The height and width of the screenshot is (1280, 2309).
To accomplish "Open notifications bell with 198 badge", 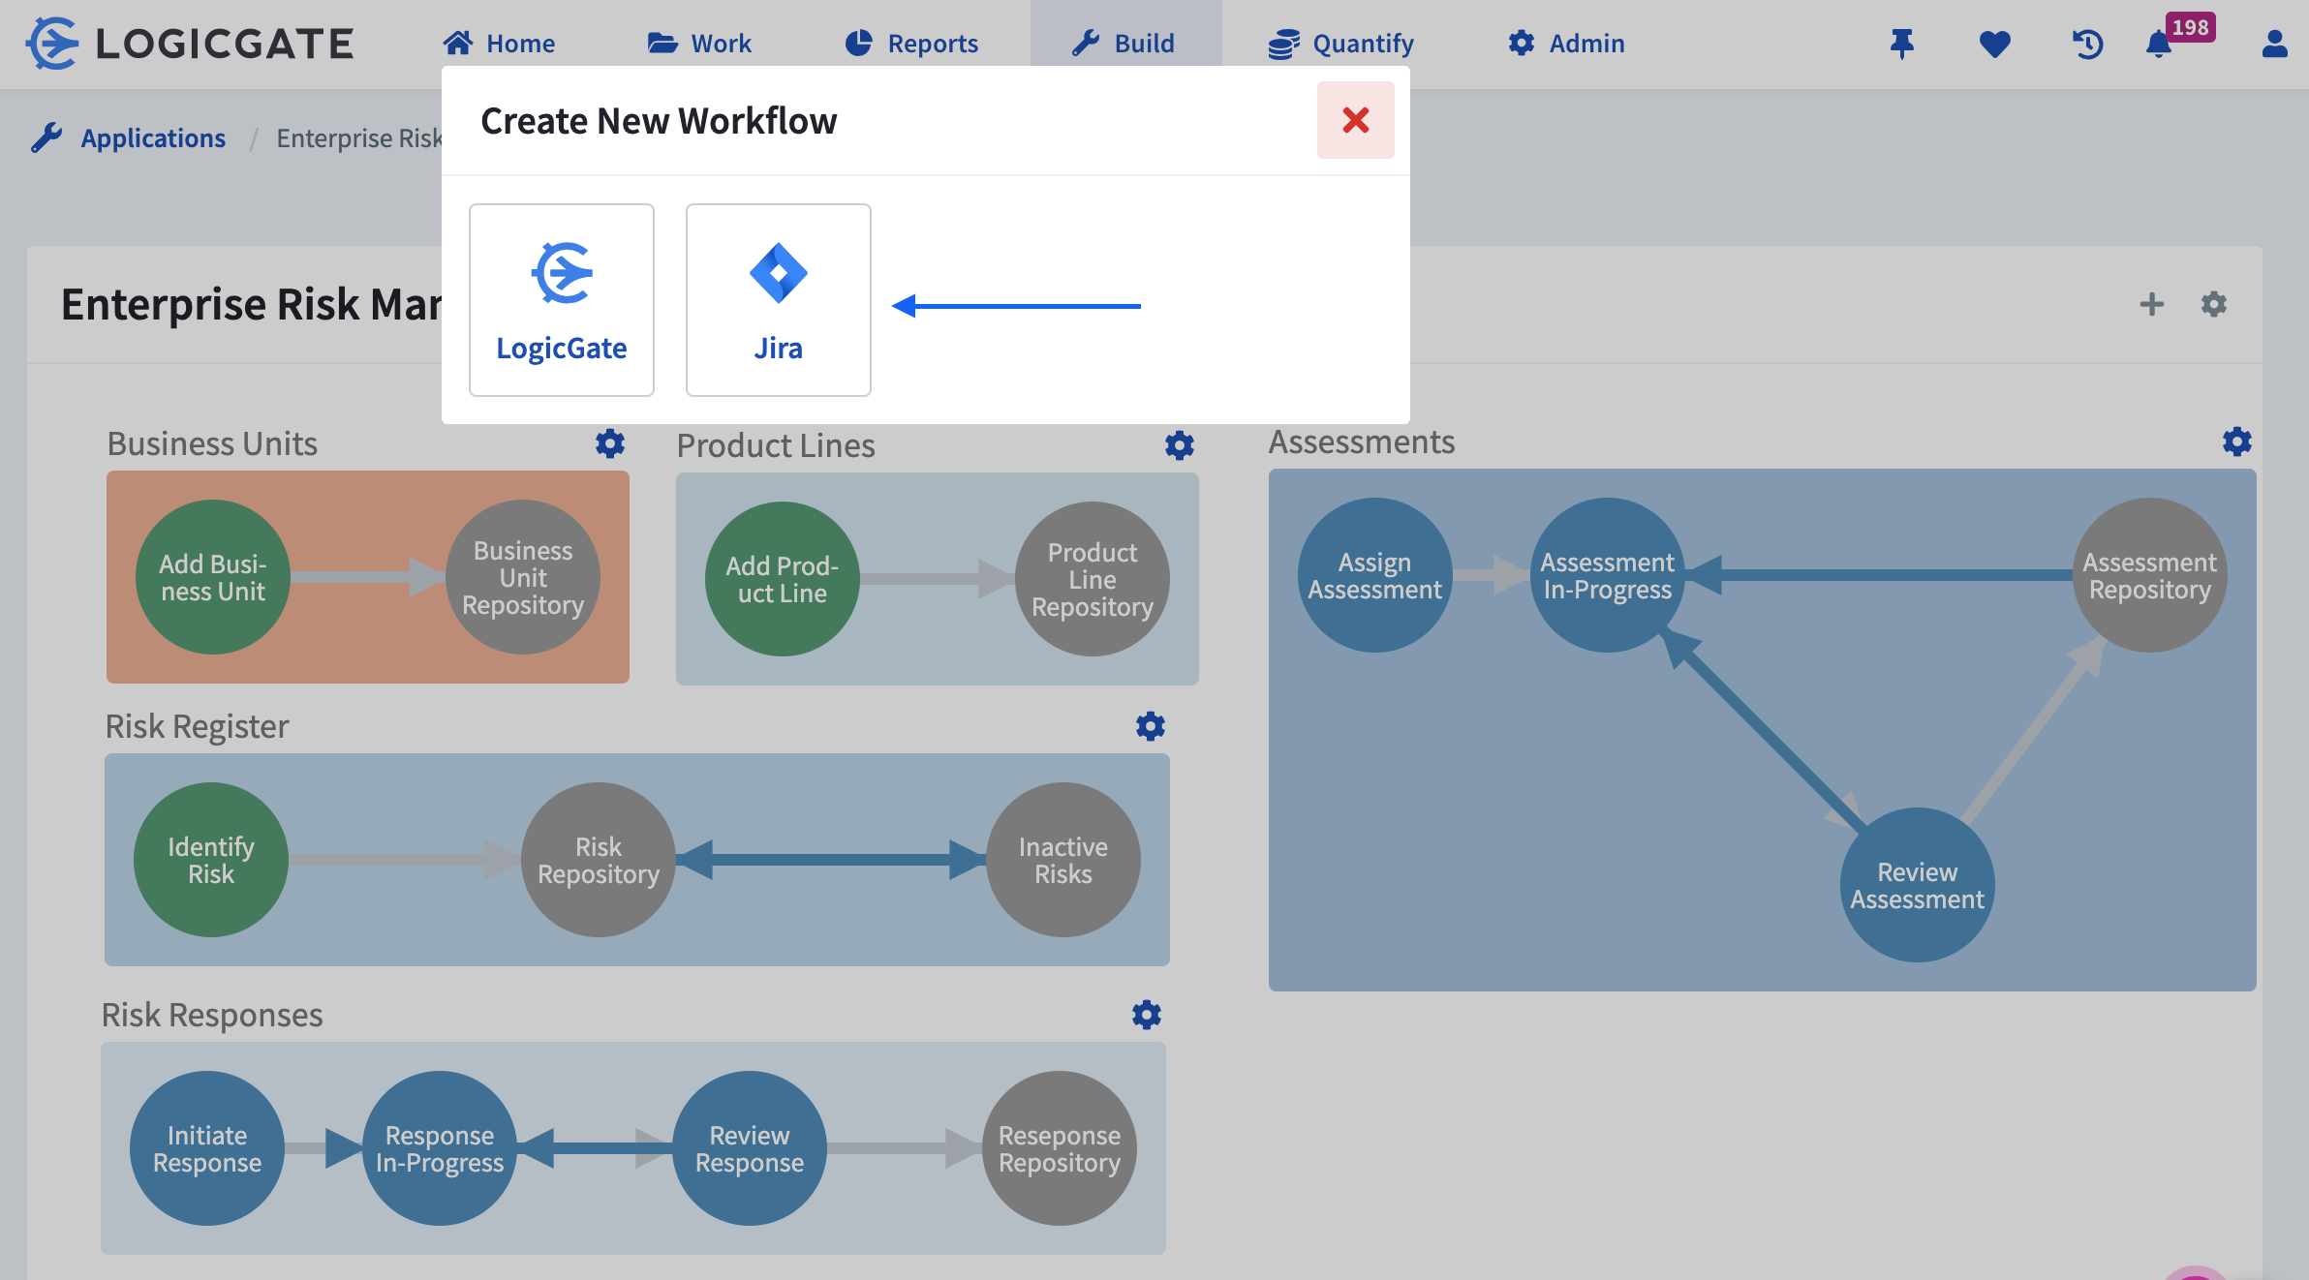I will pos(2159,44).
